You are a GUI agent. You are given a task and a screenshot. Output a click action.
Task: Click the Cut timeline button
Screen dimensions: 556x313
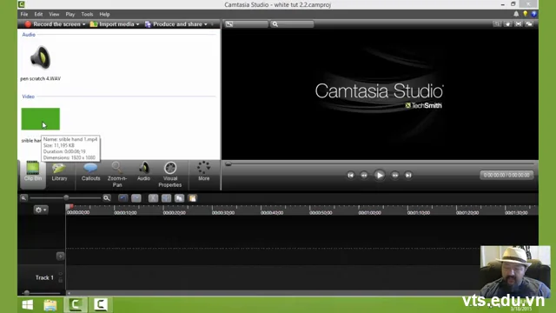coord(153,198)
